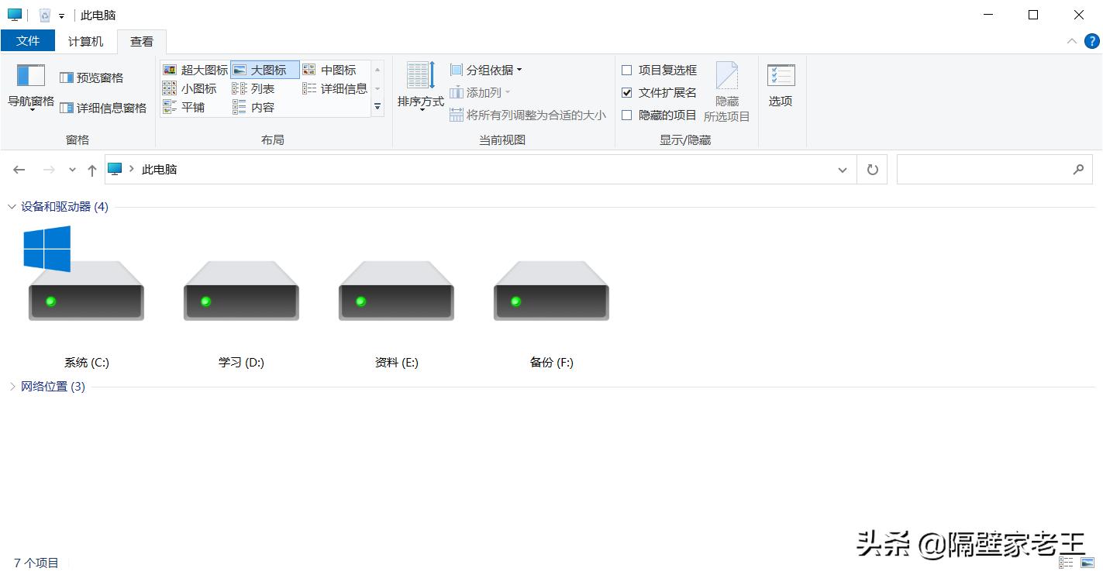
Task: Switch view to 超大图标 (extra large icons)
Action: (x=197, y=70)
